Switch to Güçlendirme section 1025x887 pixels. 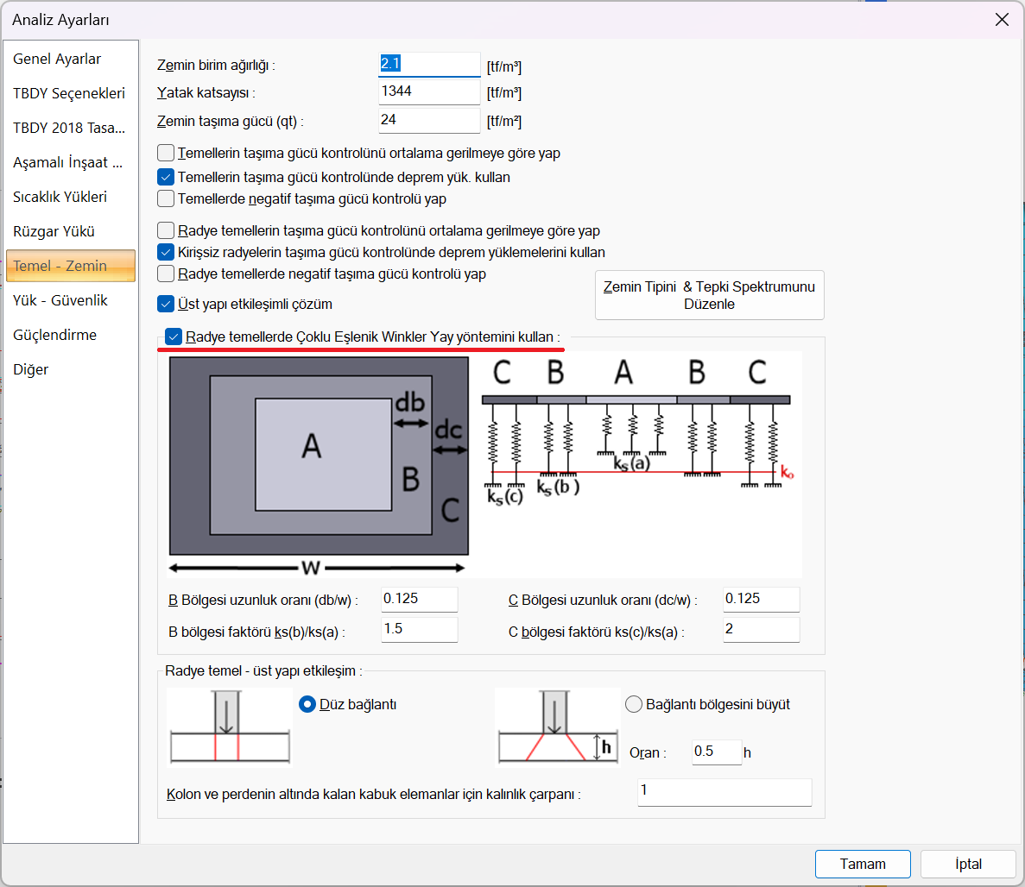(x=71, y=335)
